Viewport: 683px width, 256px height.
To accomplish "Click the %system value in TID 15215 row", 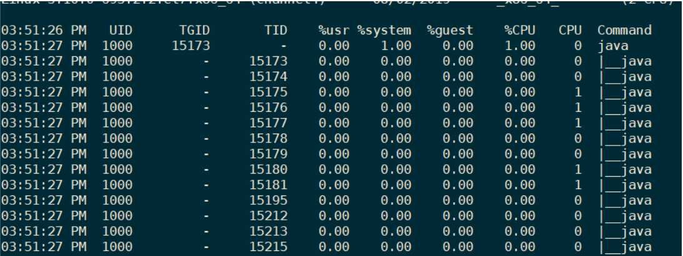I will pos(396,247).
